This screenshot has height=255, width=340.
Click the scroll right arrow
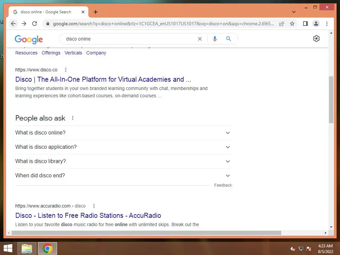[x=326, y=233]
